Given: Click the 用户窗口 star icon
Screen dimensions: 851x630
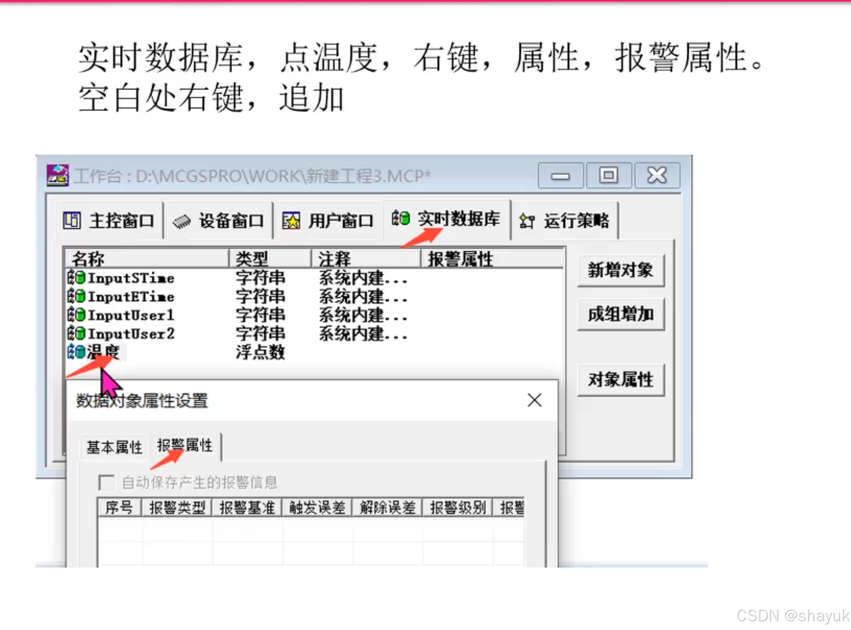Looking at the screenshot, I should [291, 220].
